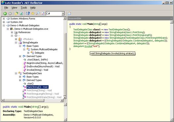Select the Demo-1-Multicast-Delegates.exe tree item

pyautogui.click(x=31, y=29)
